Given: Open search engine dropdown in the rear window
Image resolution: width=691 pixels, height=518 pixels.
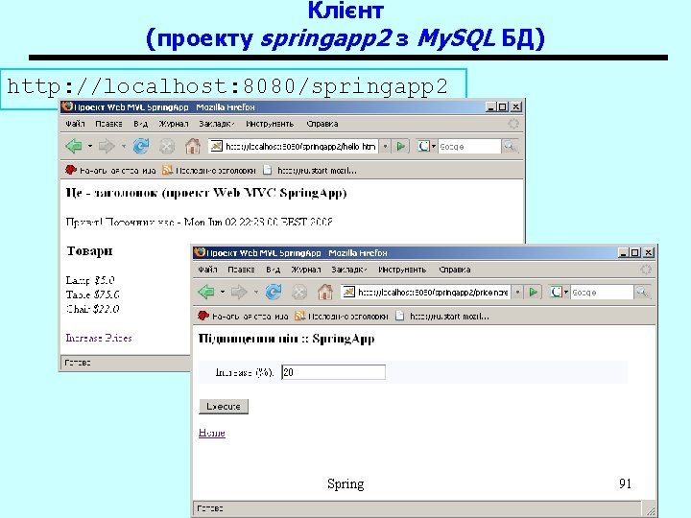Looking at the screenshot, I should click(434, 146).
